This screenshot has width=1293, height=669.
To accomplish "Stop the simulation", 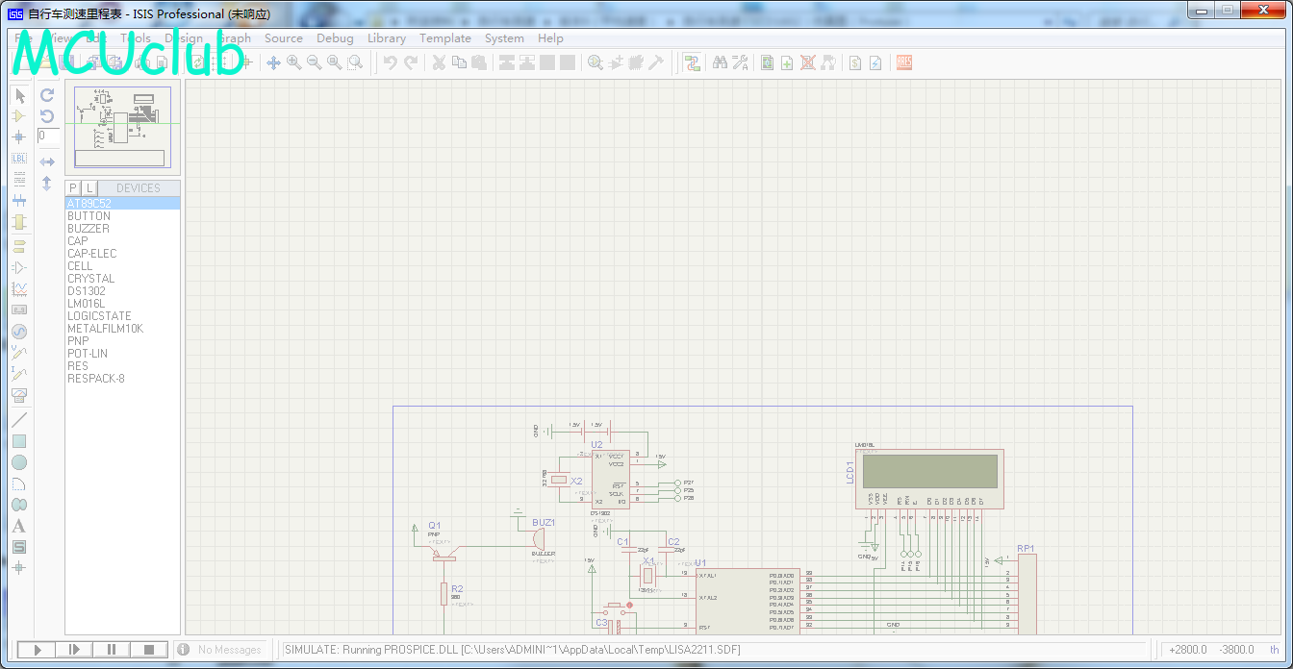I will (149, 650).
